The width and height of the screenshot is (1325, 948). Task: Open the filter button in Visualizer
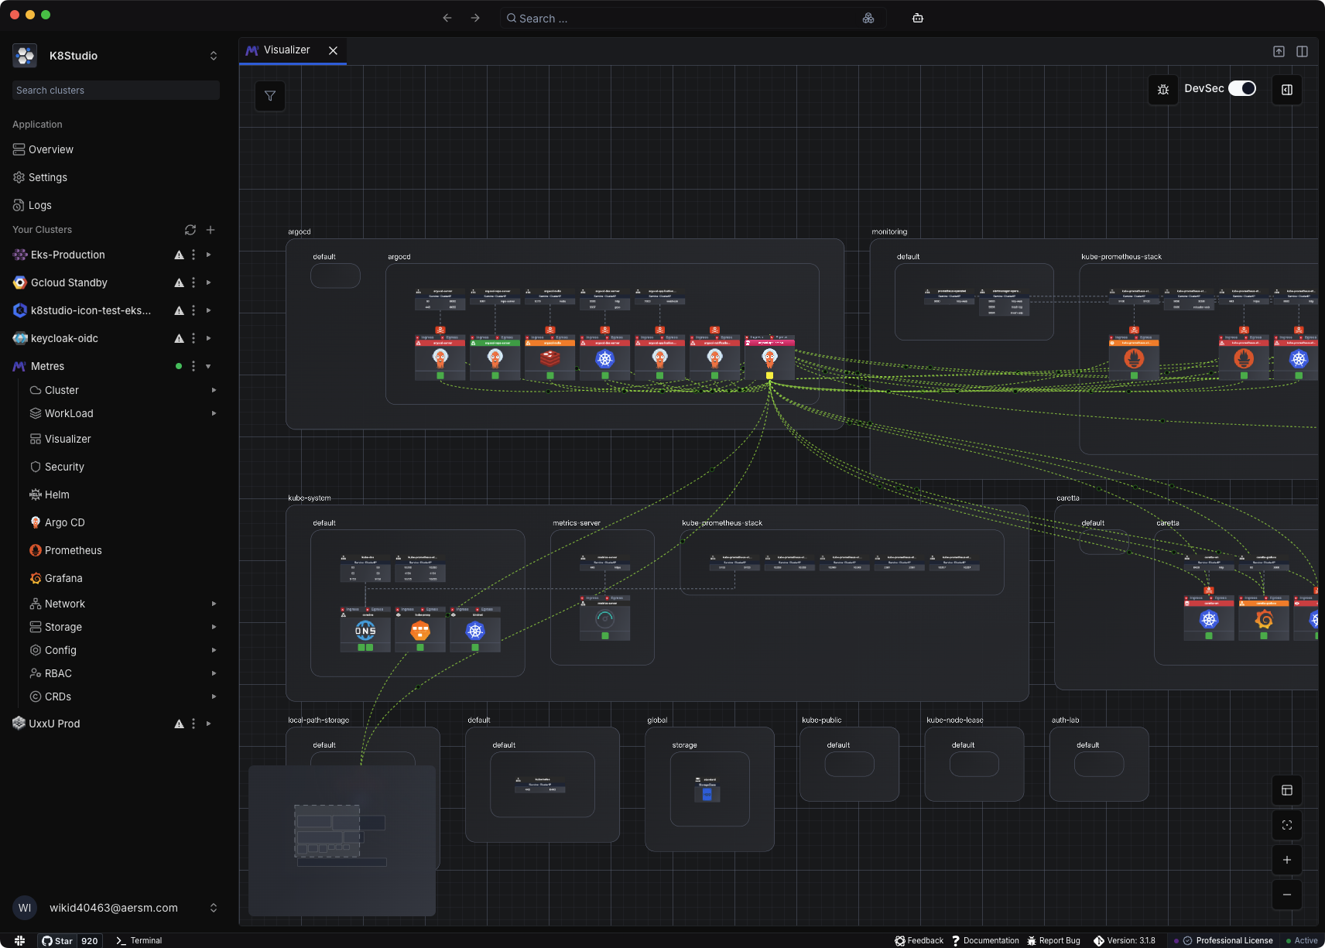(270, 96)
